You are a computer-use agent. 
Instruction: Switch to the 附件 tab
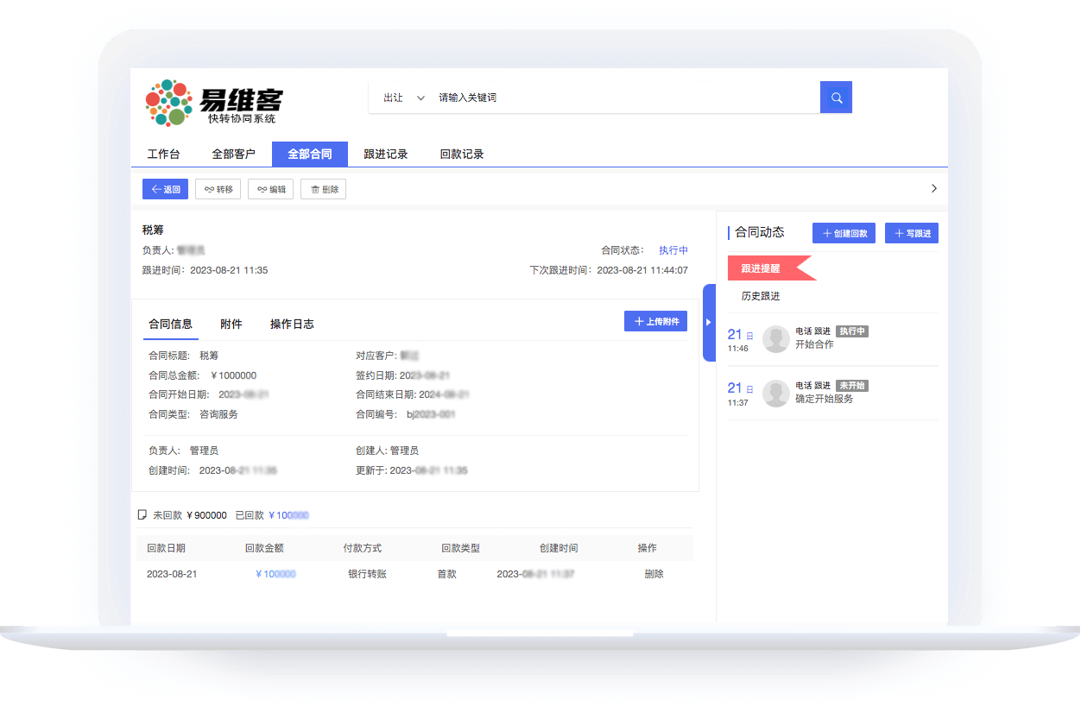pyautogui.click(x=231, y=325)
